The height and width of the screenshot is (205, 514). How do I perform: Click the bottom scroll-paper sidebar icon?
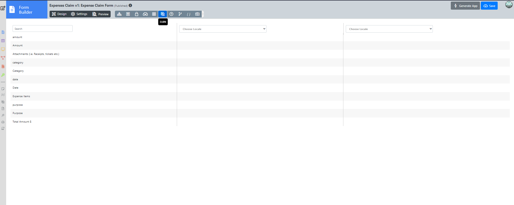click(x=3, y=128)
